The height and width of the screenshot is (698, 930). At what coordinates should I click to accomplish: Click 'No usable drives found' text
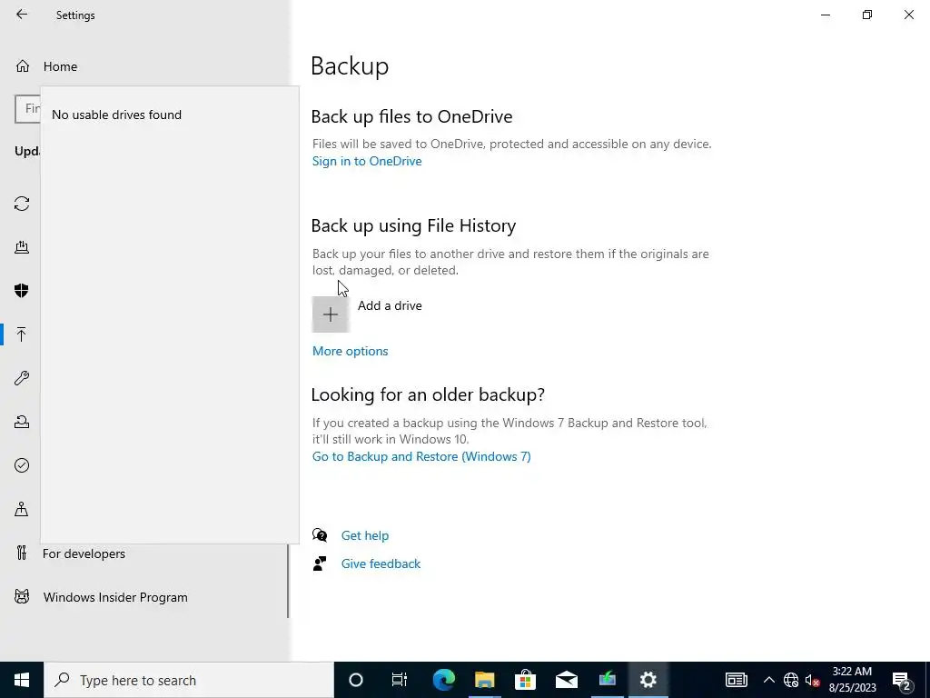click(x=117, y=115)
